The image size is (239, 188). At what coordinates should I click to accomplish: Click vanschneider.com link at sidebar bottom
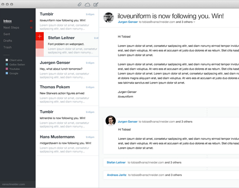point(13,184)
